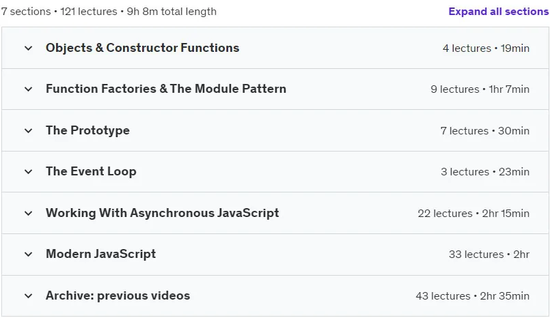Click the chevron icon beside The Event Loop
550x318 pixels.
coord(29,171)
